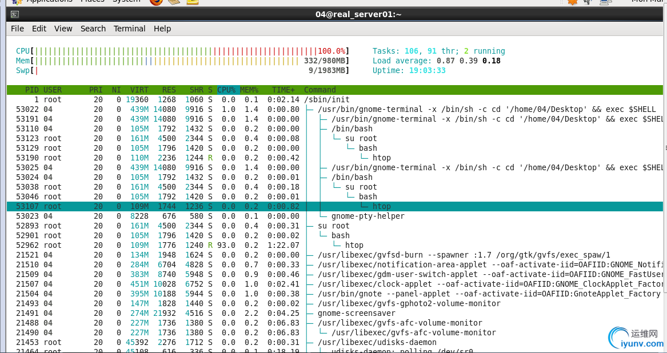The width and height of the screenshot is (667, 353).
Task: Sort by the PID column header
Action: pyautogui.click(x=32, y=90)
